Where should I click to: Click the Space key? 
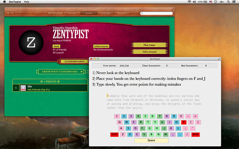click(x=151, y=141)
